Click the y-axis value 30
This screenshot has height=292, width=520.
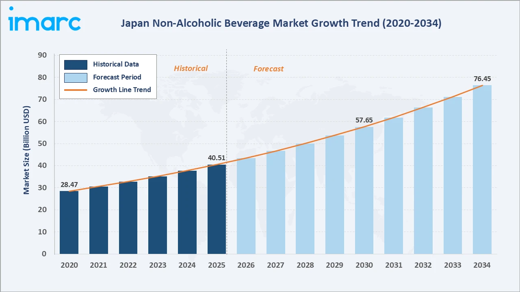[42, 188]
